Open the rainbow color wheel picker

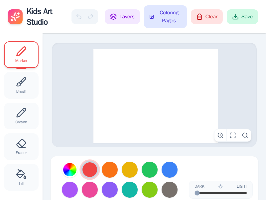click(x=70, y=170)
